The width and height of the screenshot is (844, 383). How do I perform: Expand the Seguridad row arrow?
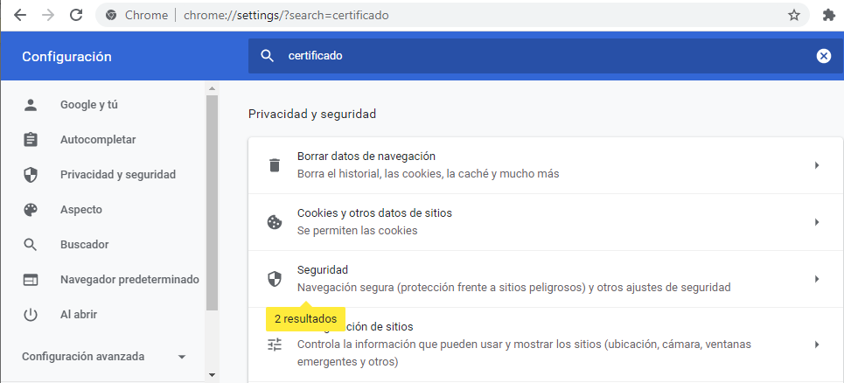click(x=816, y=279)
